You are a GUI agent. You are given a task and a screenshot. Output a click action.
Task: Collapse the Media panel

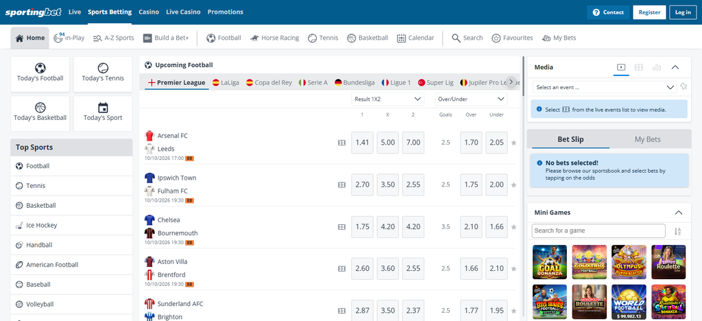coord(675,68)
